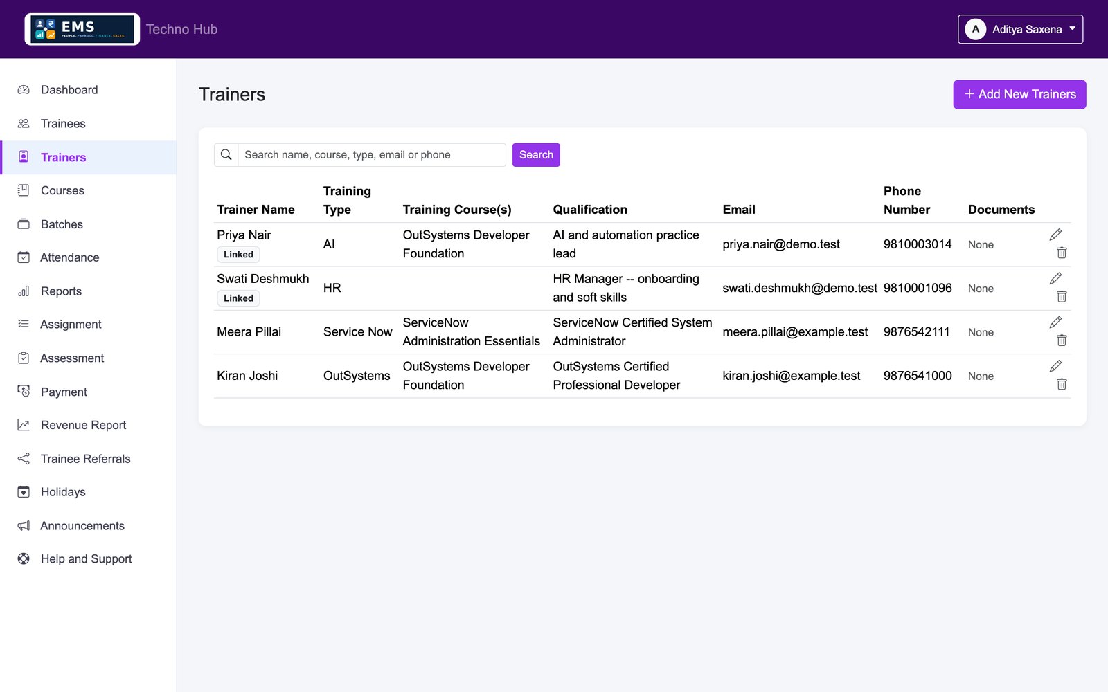The width and height of the screenshot is (1108, 692).
Task: Select the email priya.nair@demo.test
Action: pyautogui.click(x=781, y=244)
